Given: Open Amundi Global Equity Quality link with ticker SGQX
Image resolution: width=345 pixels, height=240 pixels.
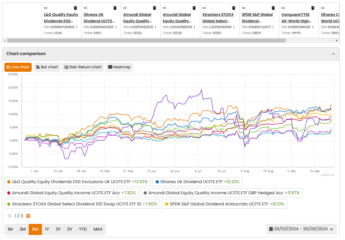Looking at the screenshot, I should pos(177,18).
